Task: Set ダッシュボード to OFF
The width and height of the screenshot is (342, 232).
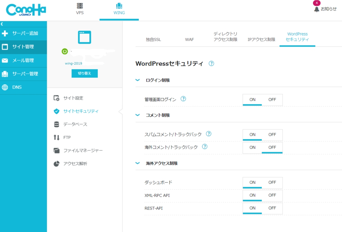Action: tap(272, 182)
